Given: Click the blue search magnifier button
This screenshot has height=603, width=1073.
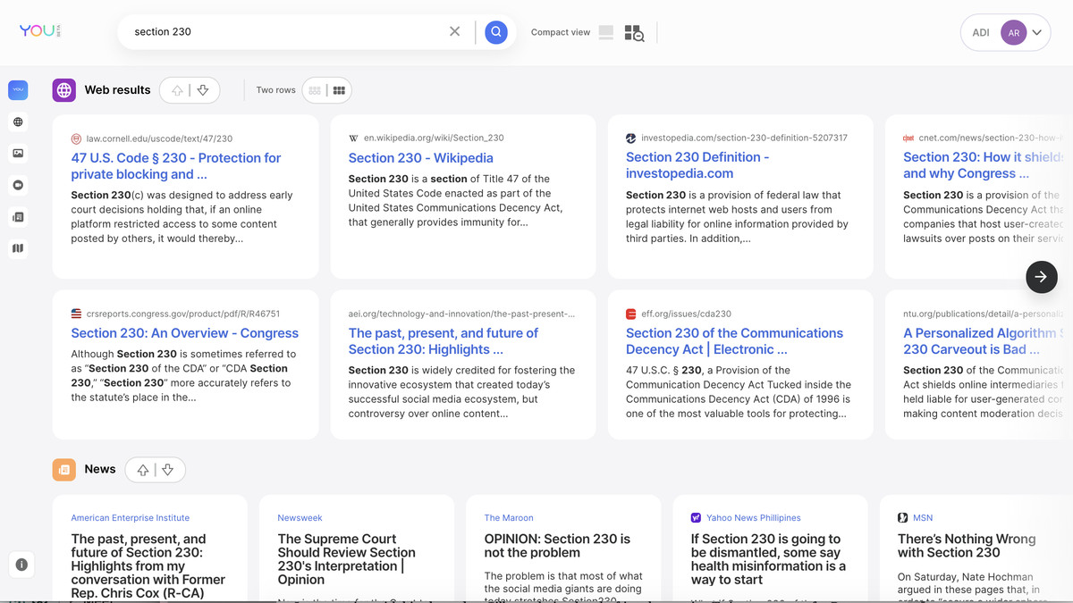Looking at the screenshot, I should point(495,32).
